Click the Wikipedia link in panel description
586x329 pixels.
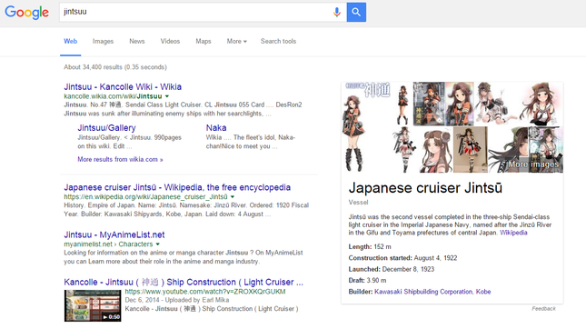tap(513, 233)
